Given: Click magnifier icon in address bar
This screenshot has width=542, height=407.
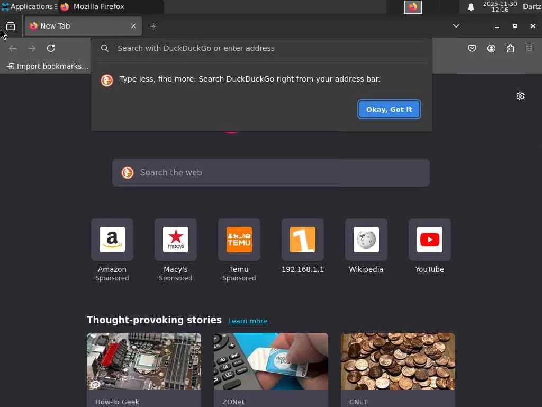Looking at the screenshot, I should 105,48.
